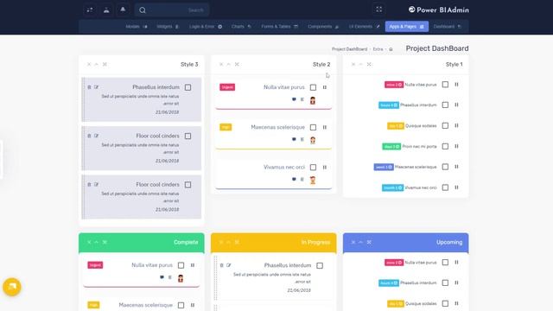Click the Urgent tag in the Complete panel

pyautogui.click(x=95, y=265)
